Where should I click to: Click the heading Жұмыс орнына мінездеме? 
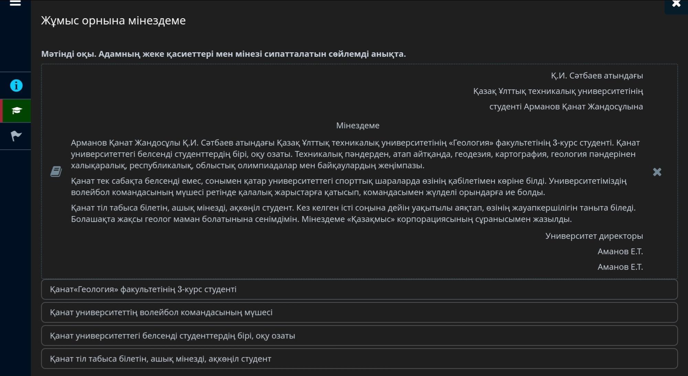pos(113,20)
